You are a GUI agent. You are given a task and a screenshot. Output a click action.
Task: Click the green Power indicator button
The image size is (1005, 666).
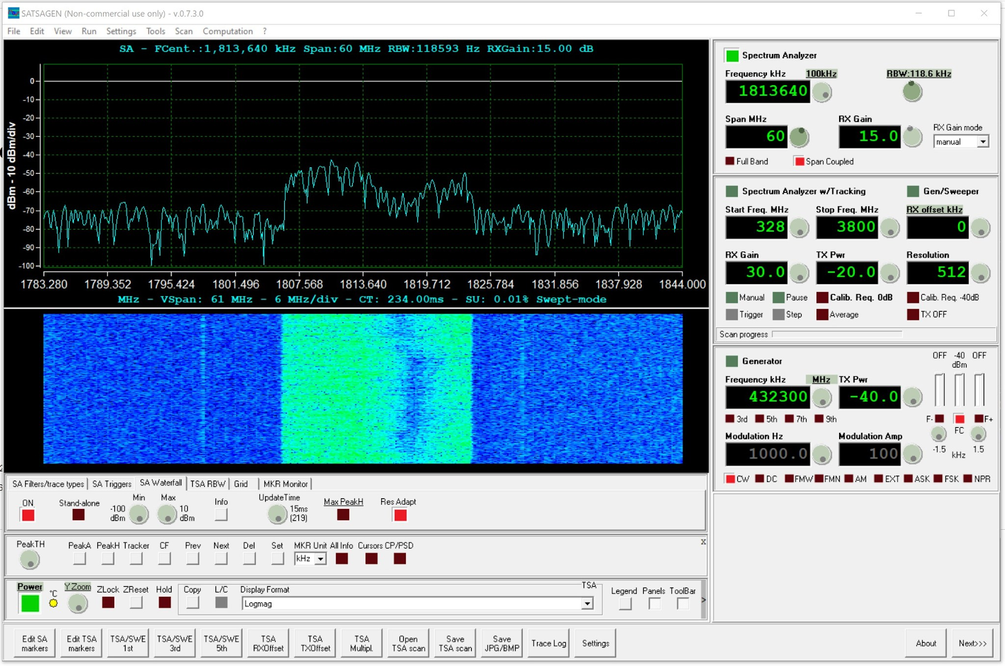pos(30,603)
